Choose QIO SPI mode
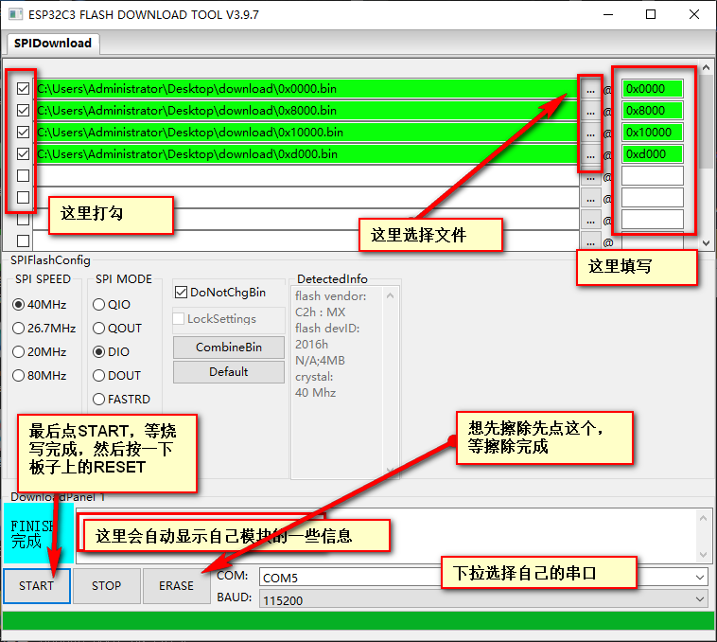The image size is (717, 642). pyautogui.click(x=112, y=304)
